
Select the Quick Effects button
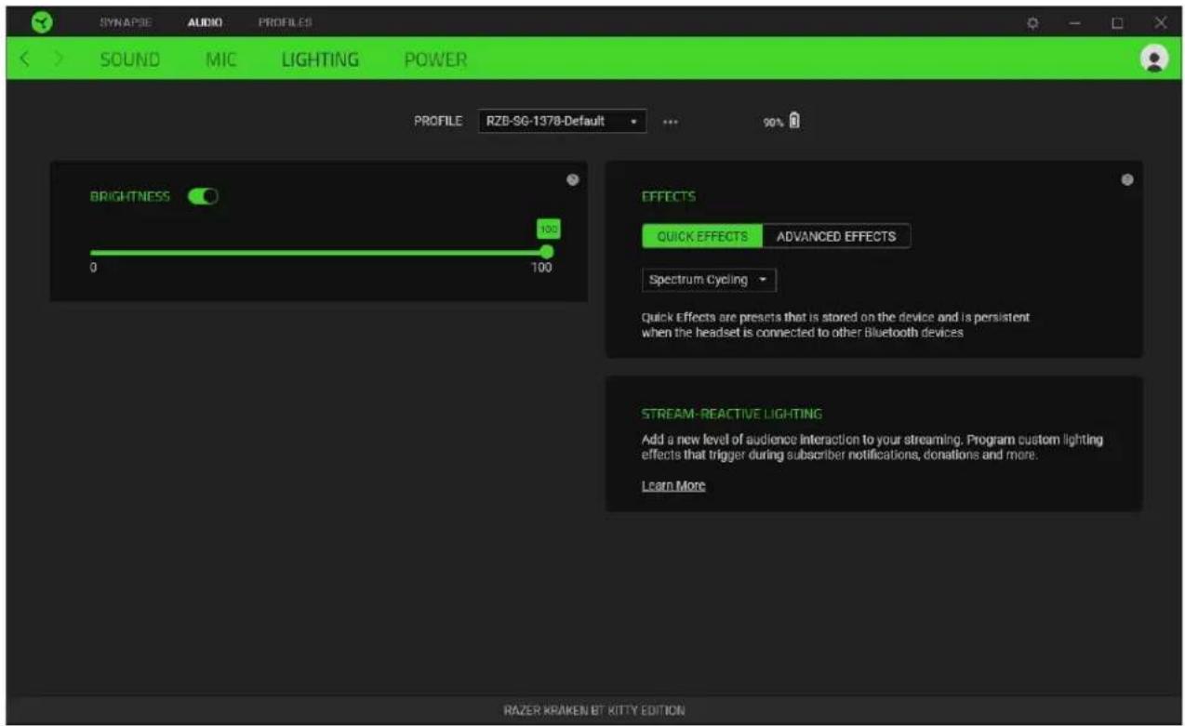pyautogui.click(x=702, y=236)
